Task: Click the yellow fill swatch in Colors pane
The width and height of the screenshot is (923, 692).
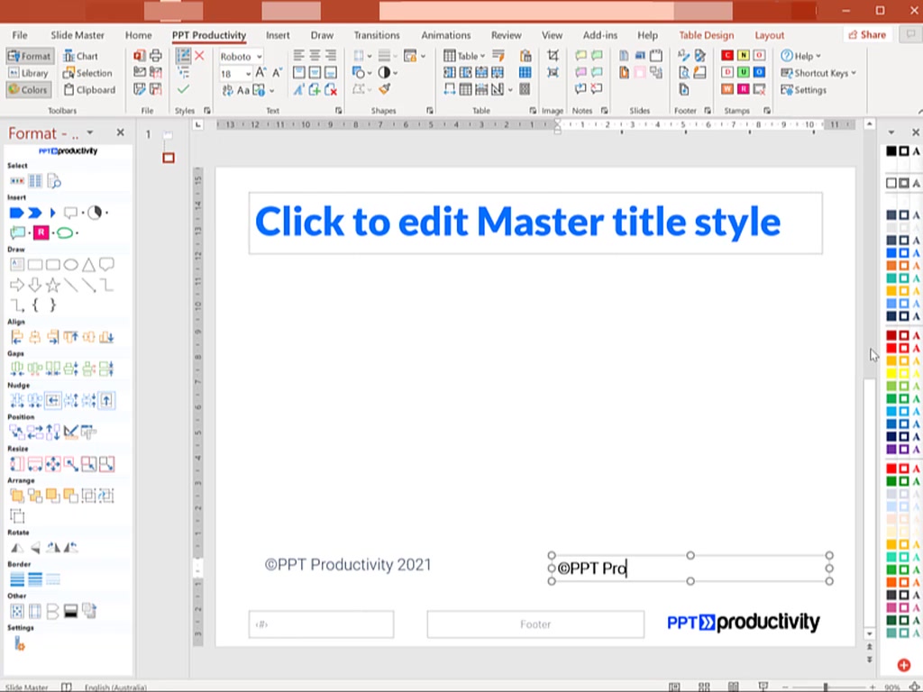Action: point(891,373)
